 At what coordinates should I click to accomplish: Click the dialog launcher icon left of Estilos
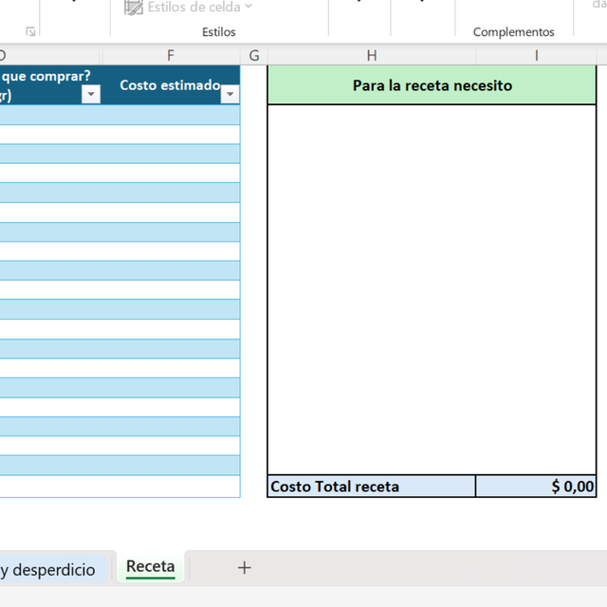pos(30,31)
